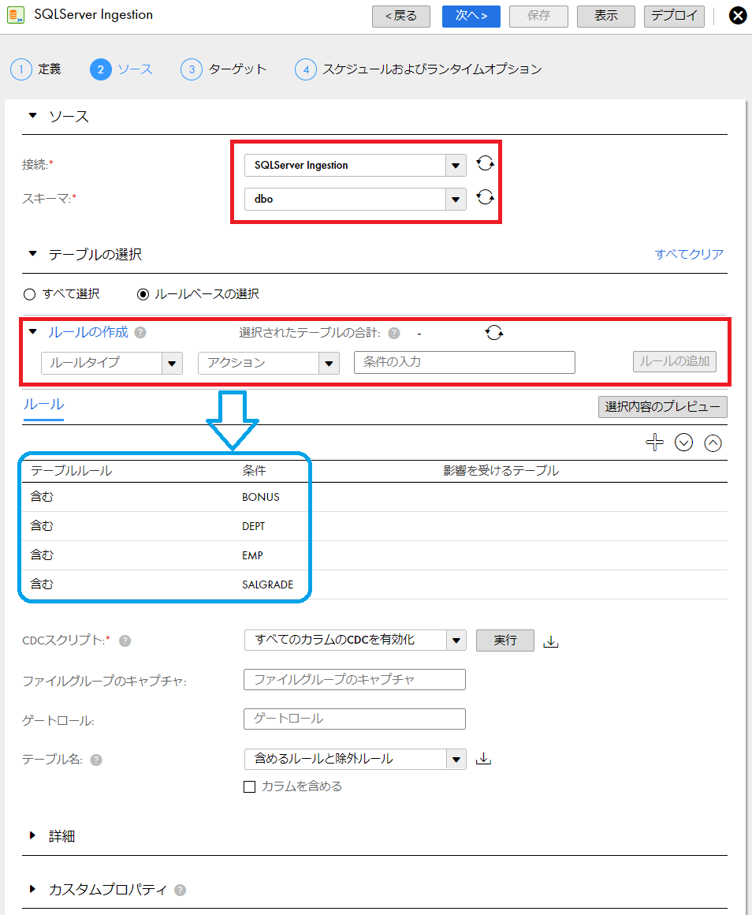The height and width of the screenshot is (915, 752).
Task: Click the 条件 column header
Action: tap(254, 471)
